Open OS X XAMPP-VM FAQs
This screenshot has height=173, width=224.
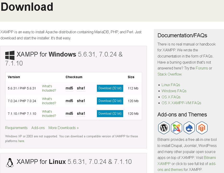point(181,103)
